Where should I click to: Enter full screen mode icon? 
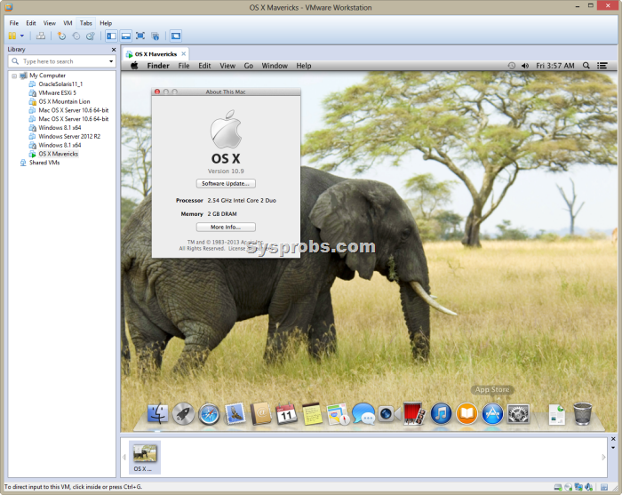pyautogui.click(x=140, y=36)
